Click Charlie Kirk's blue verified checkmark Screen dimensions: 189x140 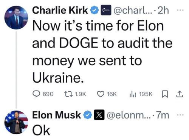coord(94,10)
